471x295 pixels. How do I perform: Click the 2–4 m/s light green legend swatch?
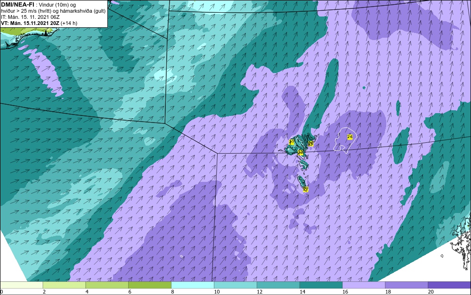pos(64,285)
